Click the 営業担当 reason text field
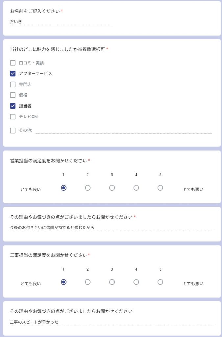The height and width of the screenshot is (337, 222). [112, 228]
